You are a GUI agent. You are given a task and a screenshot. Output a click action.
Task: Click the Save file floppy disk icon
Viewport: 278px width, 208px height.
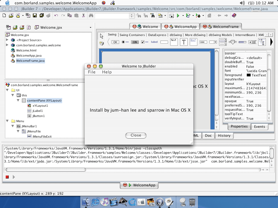(x=35, y=16)
